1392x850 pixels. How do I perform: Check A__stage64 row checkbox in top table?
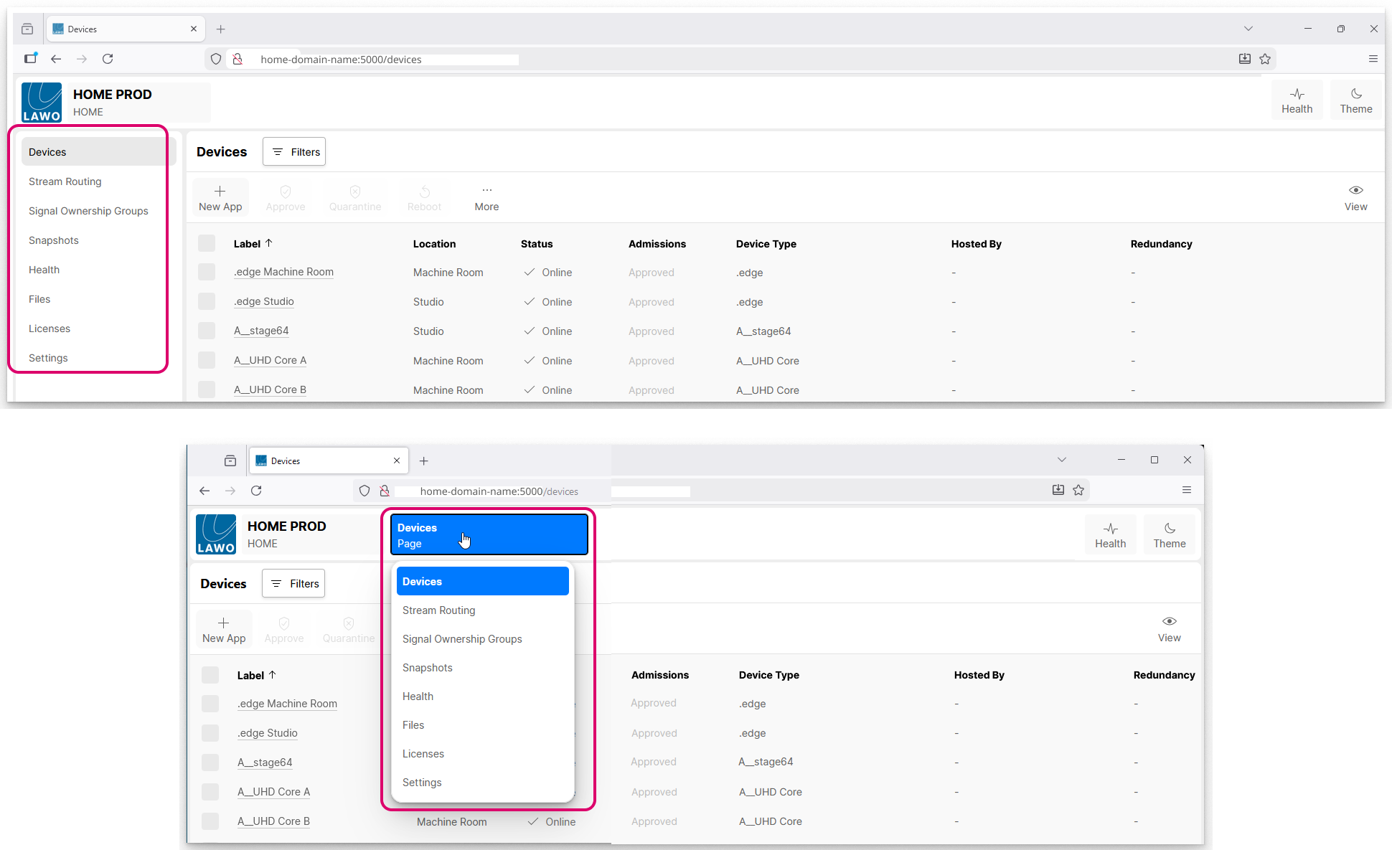207,331
